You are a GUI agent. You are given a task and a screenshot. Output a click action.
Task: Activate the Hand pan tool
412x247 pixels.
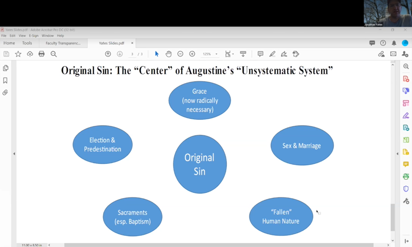168,54
